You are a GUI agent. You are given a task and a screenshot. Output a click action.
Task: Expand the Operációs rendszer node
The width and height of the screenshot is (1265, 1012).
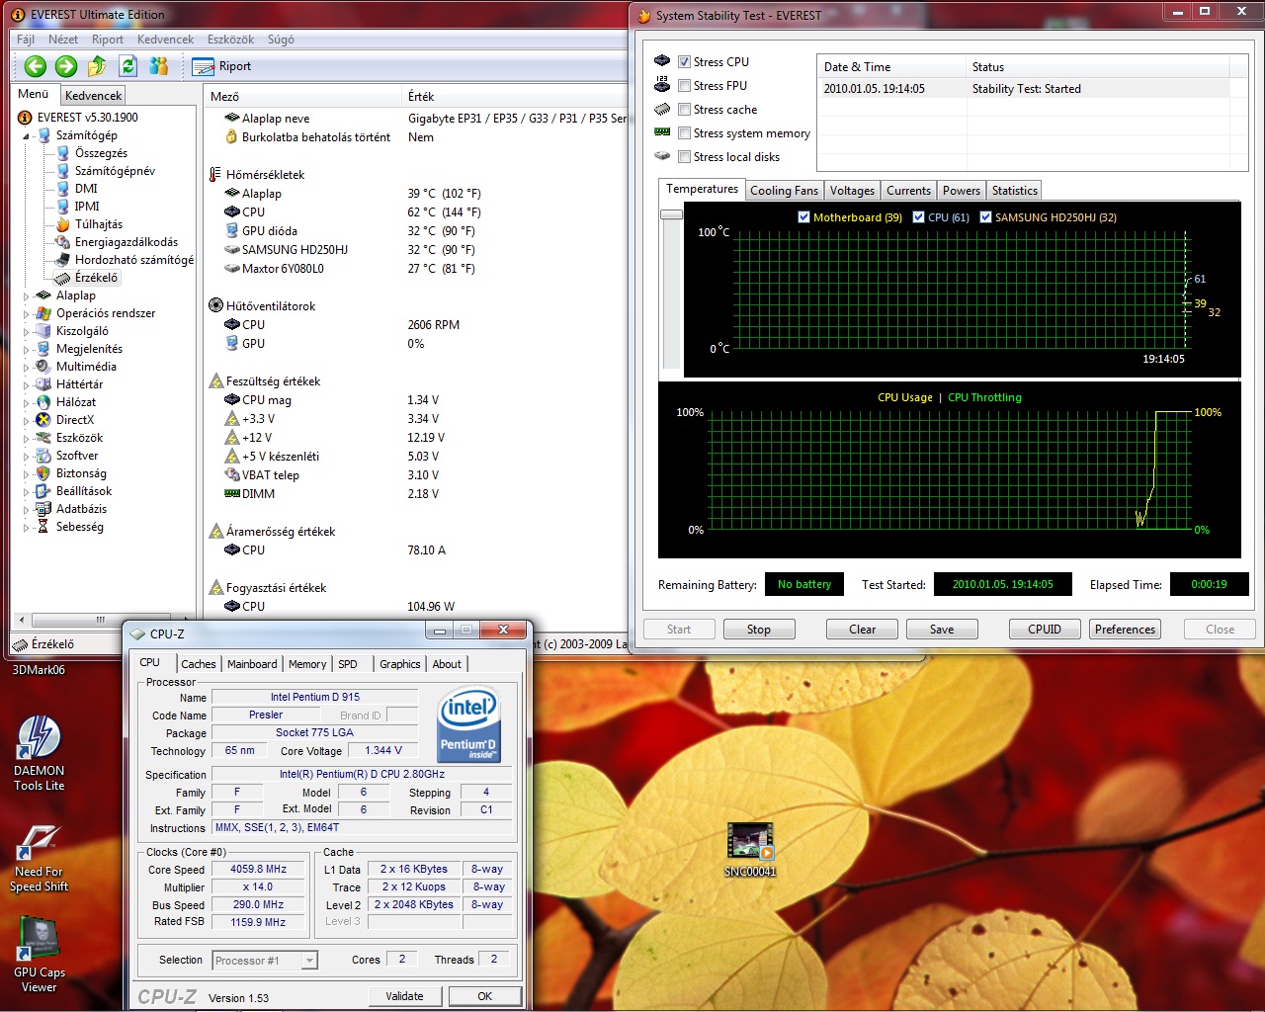point(27,313)
